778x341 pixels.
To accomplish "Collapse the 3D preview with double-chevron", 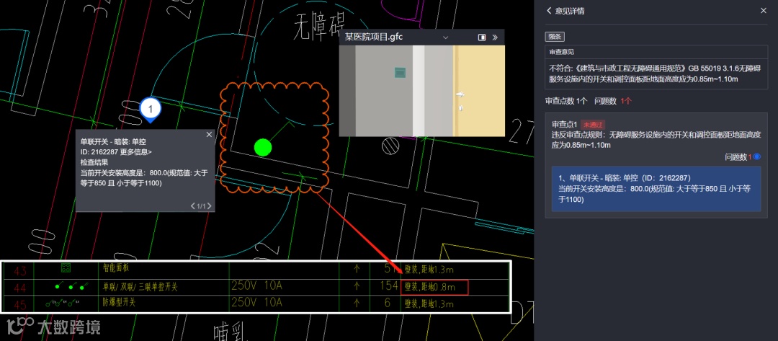I will (x=495, y=37).
